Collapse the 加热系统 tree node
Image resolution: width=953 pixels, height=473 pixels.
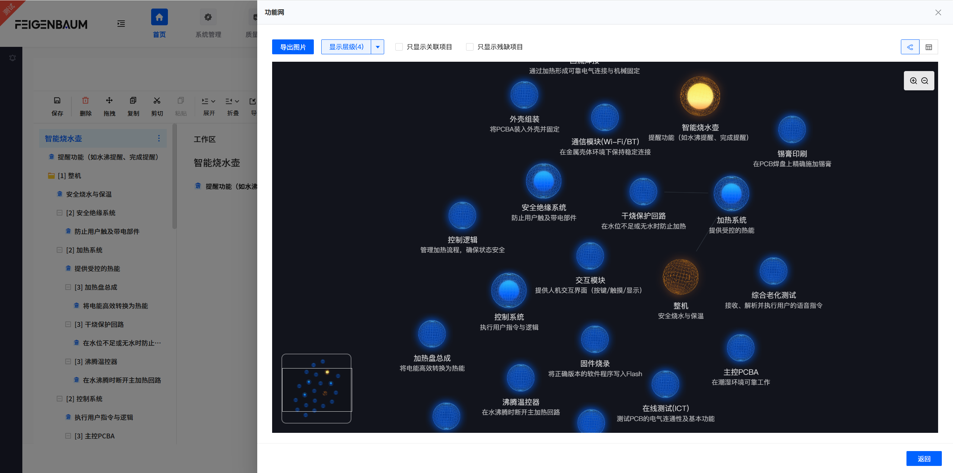[x=60, y=250]
